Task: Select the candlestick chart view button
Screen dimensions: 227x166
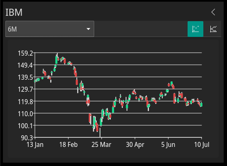Action: pyautogui.click(x=195, y=29)
